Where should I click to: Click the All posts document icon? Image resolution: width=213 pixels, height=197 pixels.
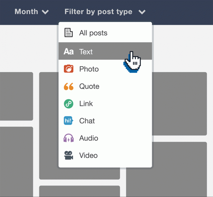[x=69, y=33]
